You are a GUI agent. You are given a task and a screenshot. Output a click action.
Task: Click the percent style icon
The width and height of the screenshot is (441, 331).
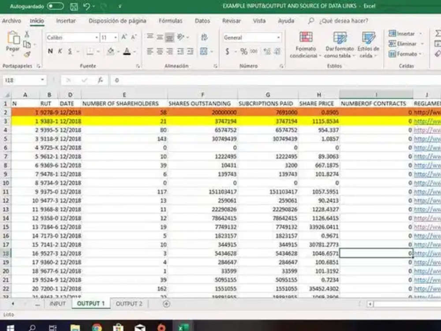pyautogui.click(x=243, y=51)
